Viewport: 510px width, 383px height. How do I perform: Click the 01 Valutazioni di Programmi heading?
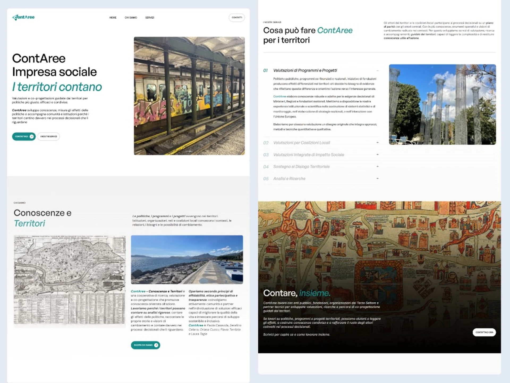click(x=305, y=70)
